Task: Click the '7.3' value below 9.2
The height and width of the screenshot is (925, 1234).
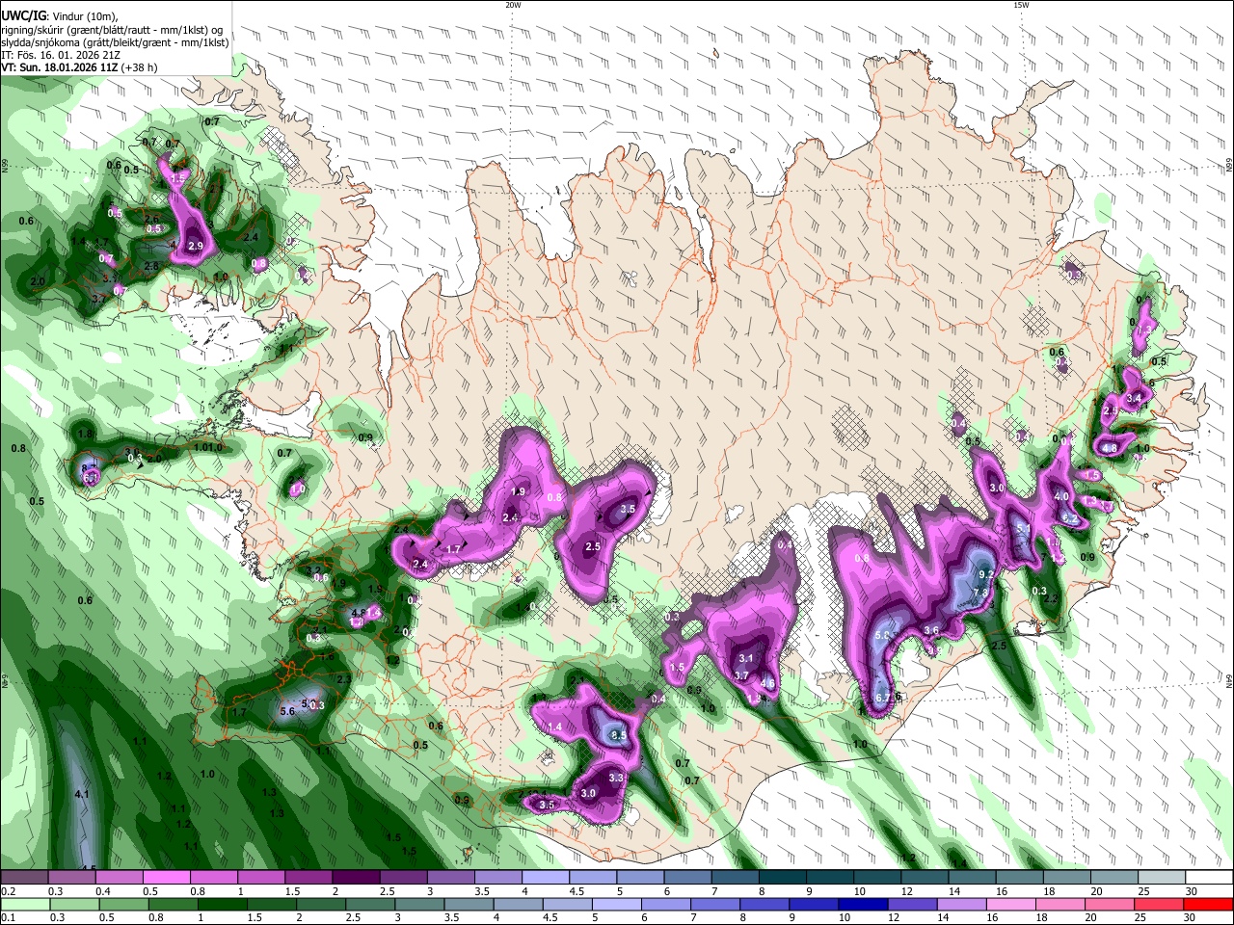Action: (980, 592)
